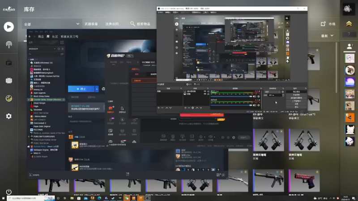
Task: Click the rank chevron badge in right panel
Action: point(349,24)
